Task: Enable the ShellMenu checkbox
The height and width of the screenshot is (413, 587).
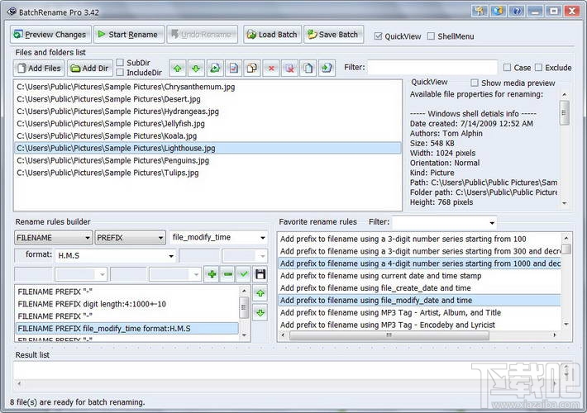Action: [x=431, y=36]
